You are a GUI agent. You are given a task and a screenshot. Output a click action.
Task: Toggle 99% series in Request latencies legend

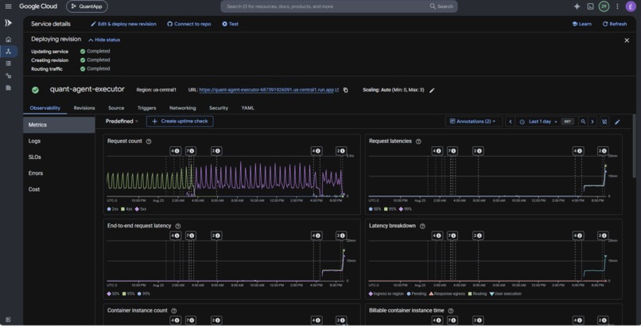pyautogui.click(x=406, y=209)
